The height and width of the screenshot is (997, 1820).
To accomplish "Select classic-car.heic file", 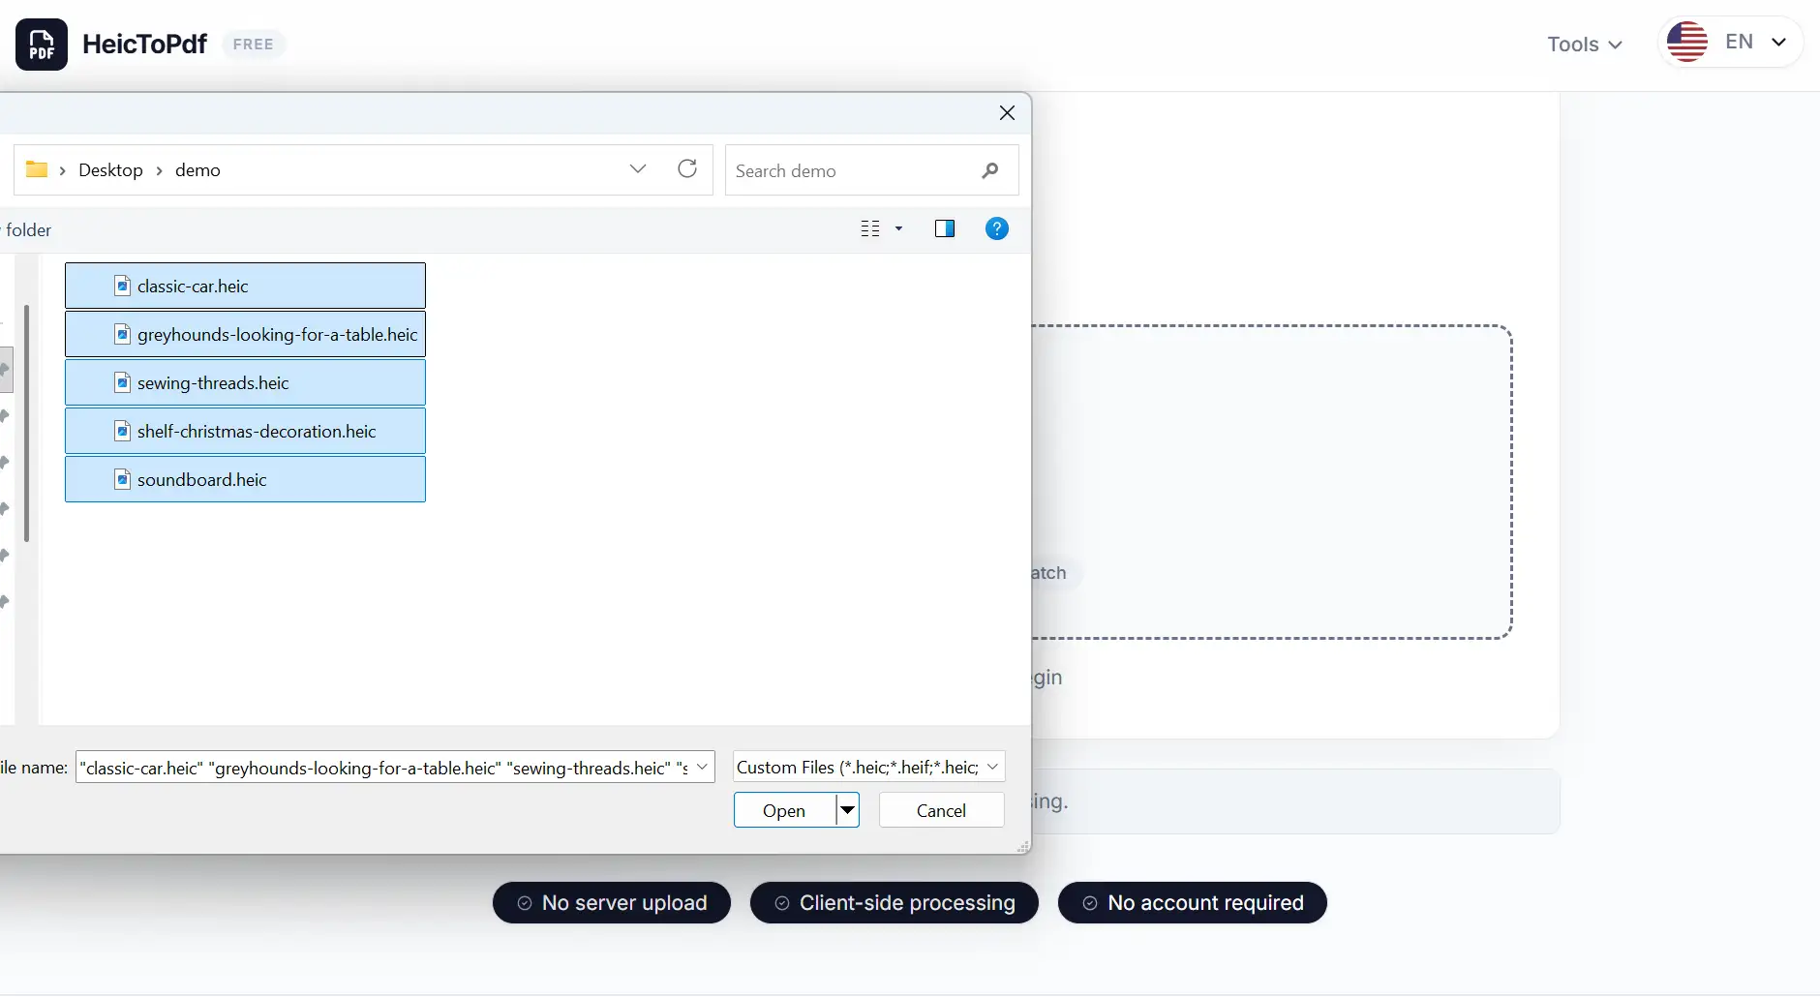I will [x=245, y=286].
